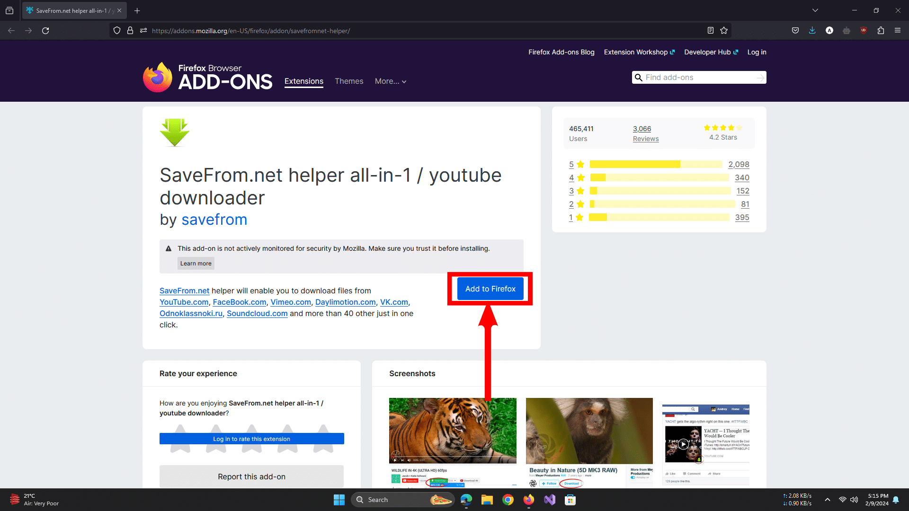Click the Firefox reload page icon
The width and height of the screenshot is (909, 511).
(45, 31)
